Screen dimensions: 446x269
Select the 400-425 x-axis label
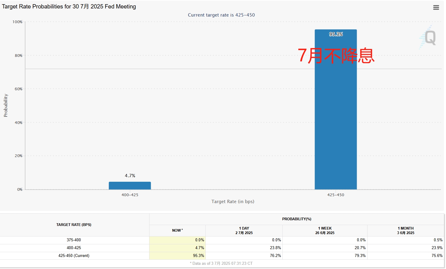(x=130, y=195)
